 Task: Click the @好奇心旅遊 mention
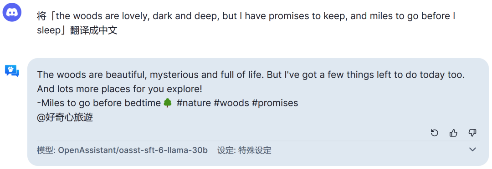[65, 118]
